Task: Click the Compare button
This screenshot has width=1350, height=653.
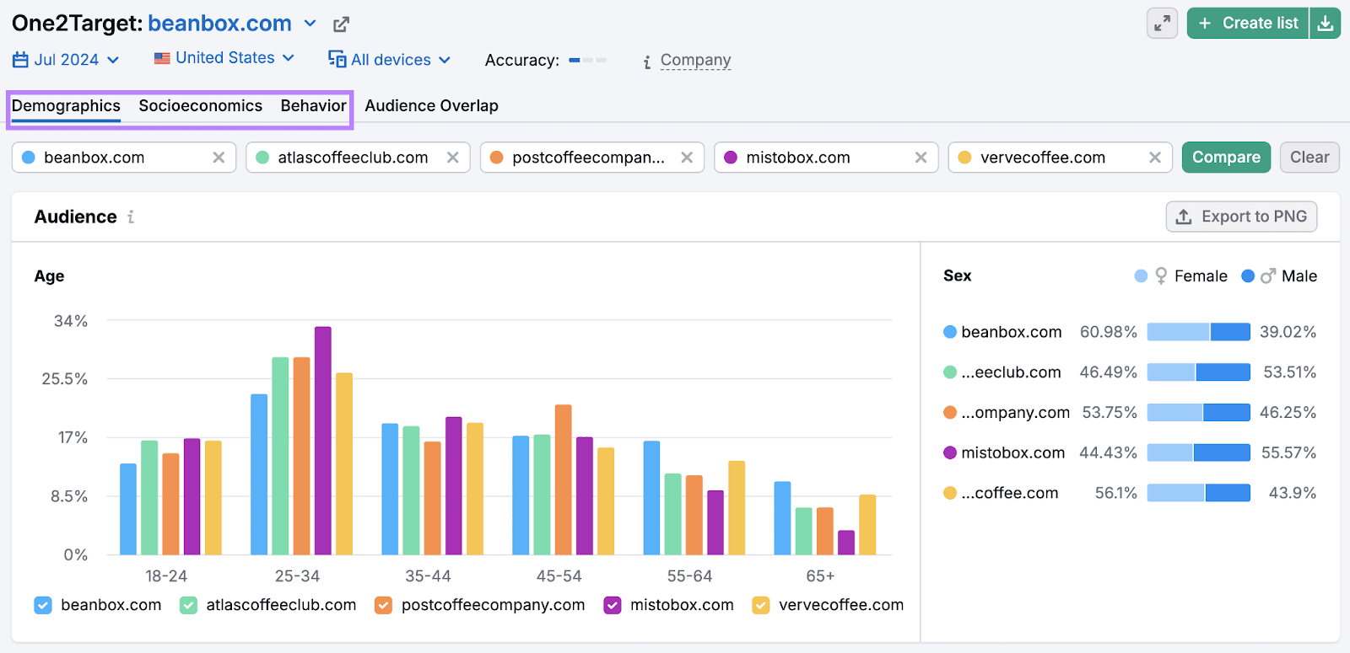Action: click(1226, 158)
